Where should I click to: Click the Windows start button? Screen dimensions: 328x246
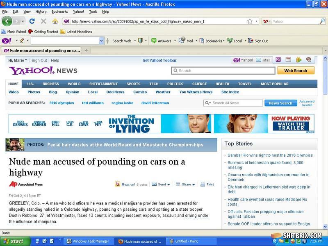click(x=15, y=241)
